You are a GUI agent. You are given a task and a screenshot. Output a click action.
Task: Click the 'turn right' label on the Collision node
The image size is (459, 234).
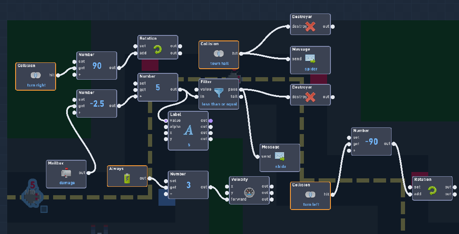tap(36, 85)
